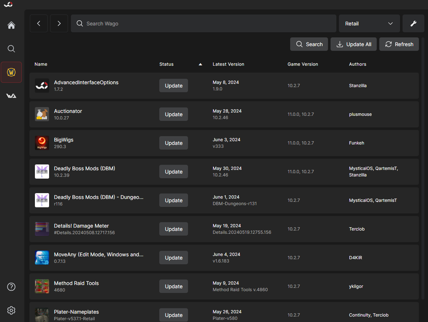The image size is (428, 322).
Task: Open the Home page from sidebar
Action: [x=11, y=25]
